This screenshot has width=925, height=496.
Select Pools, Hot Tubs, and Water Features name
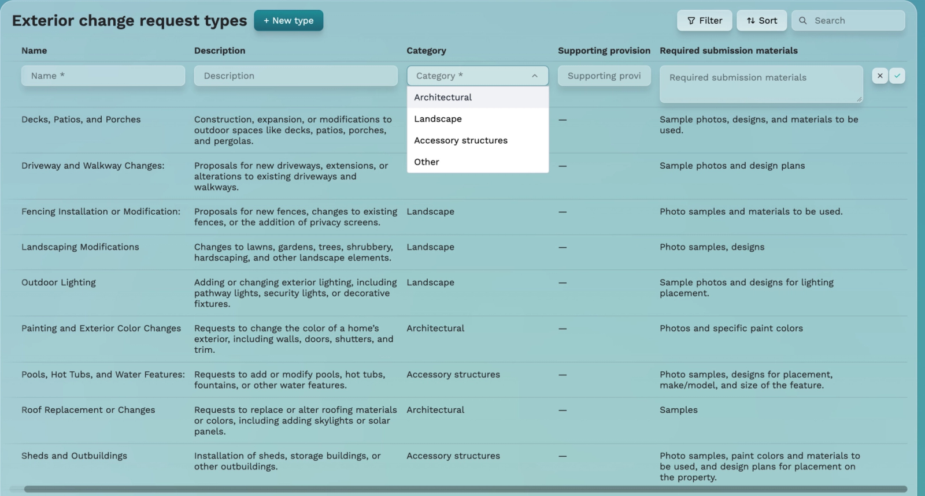(x=103, y=375)
